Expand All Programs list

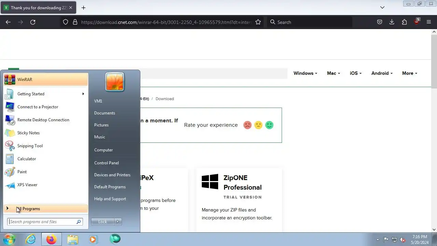tap(46, 209)
